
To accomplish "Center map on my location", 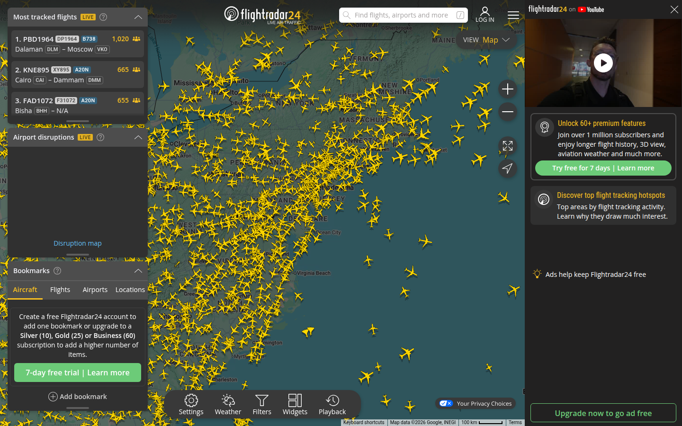I will [x=508, y=168].
